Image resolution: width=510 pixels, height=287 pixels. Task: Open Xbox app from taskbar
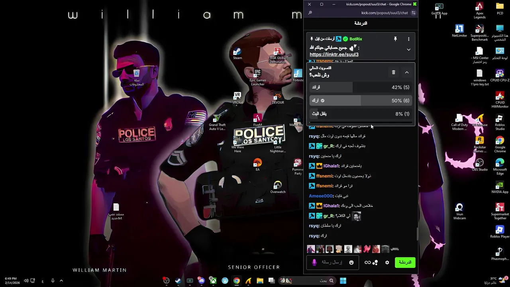[x=213, y=281]
